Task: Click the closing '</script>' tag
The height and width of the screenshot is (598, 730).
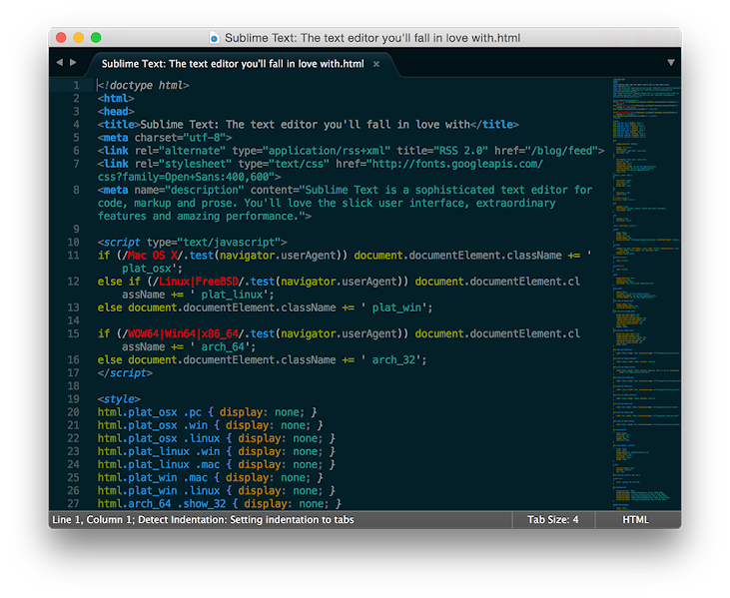Action: click(125, 372)
